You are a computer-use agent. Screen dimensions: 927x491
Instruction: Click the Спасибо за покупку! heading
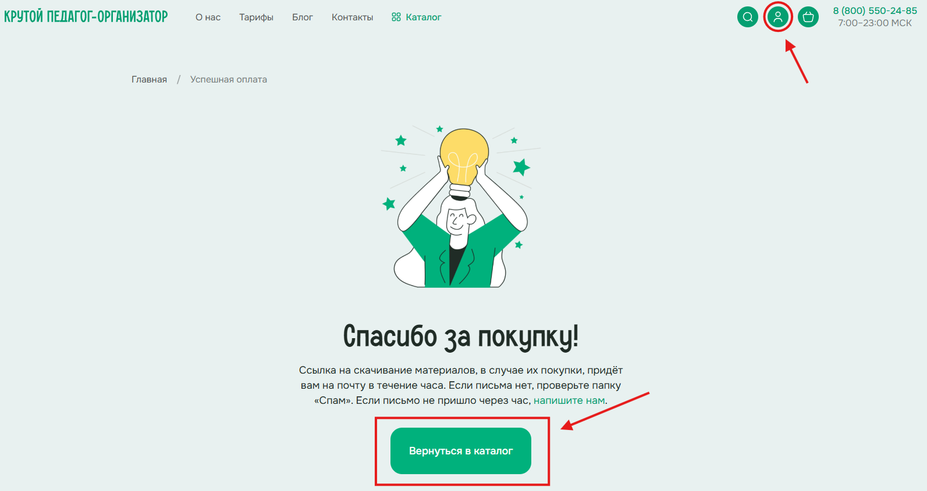point(461,337)
